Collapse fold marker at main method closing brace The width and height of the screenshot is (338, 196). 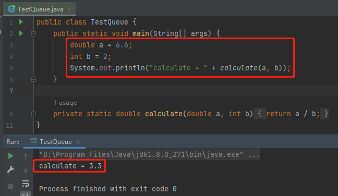tap(33, 79)
